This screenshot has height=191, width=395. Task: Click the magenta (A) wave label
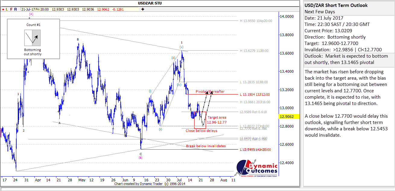(x=31, y=14)
